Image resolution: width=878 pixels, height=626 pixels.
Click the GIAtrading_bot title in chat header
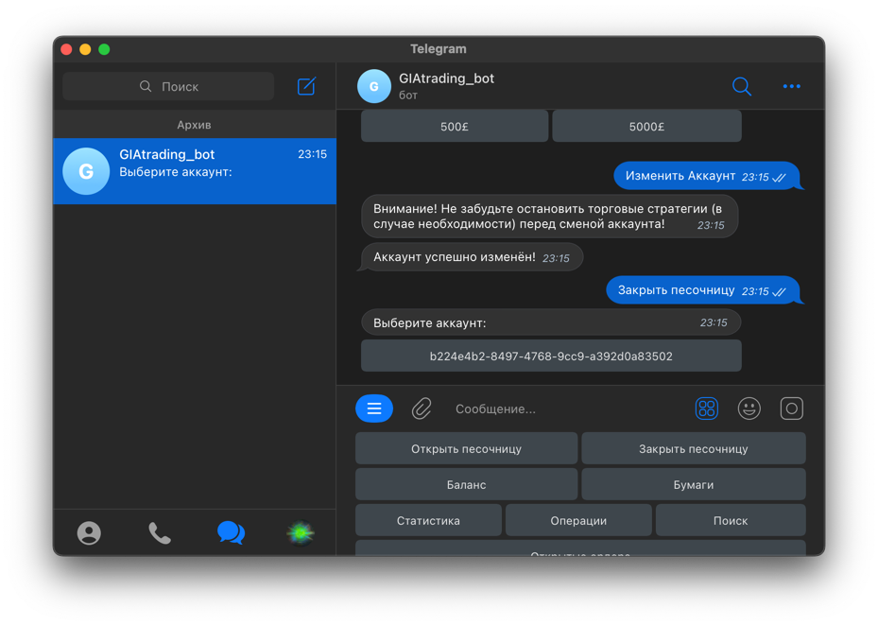pyautogui.click(x=446, y=78)
